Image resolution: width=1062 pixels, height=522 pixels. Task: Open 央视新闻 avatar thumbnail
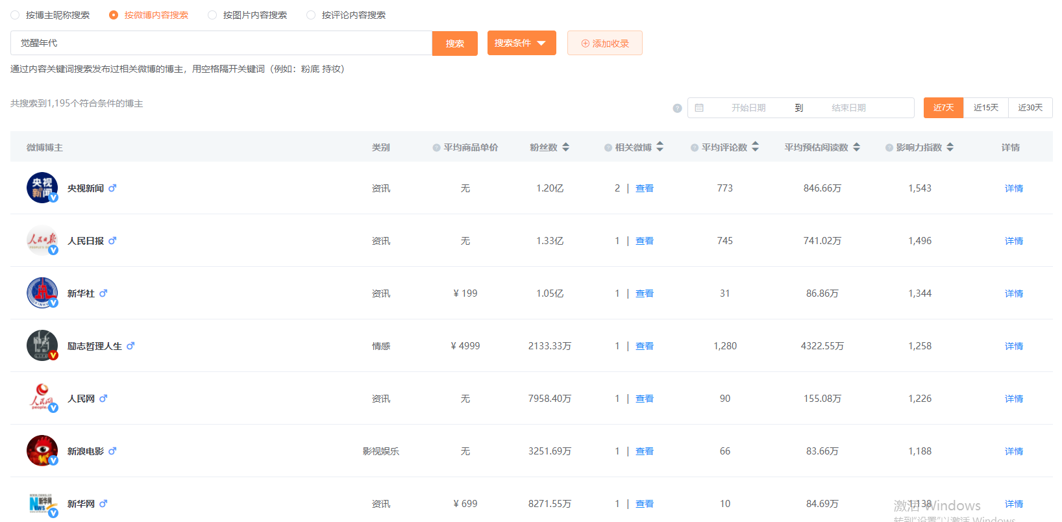tap(42, 188)
